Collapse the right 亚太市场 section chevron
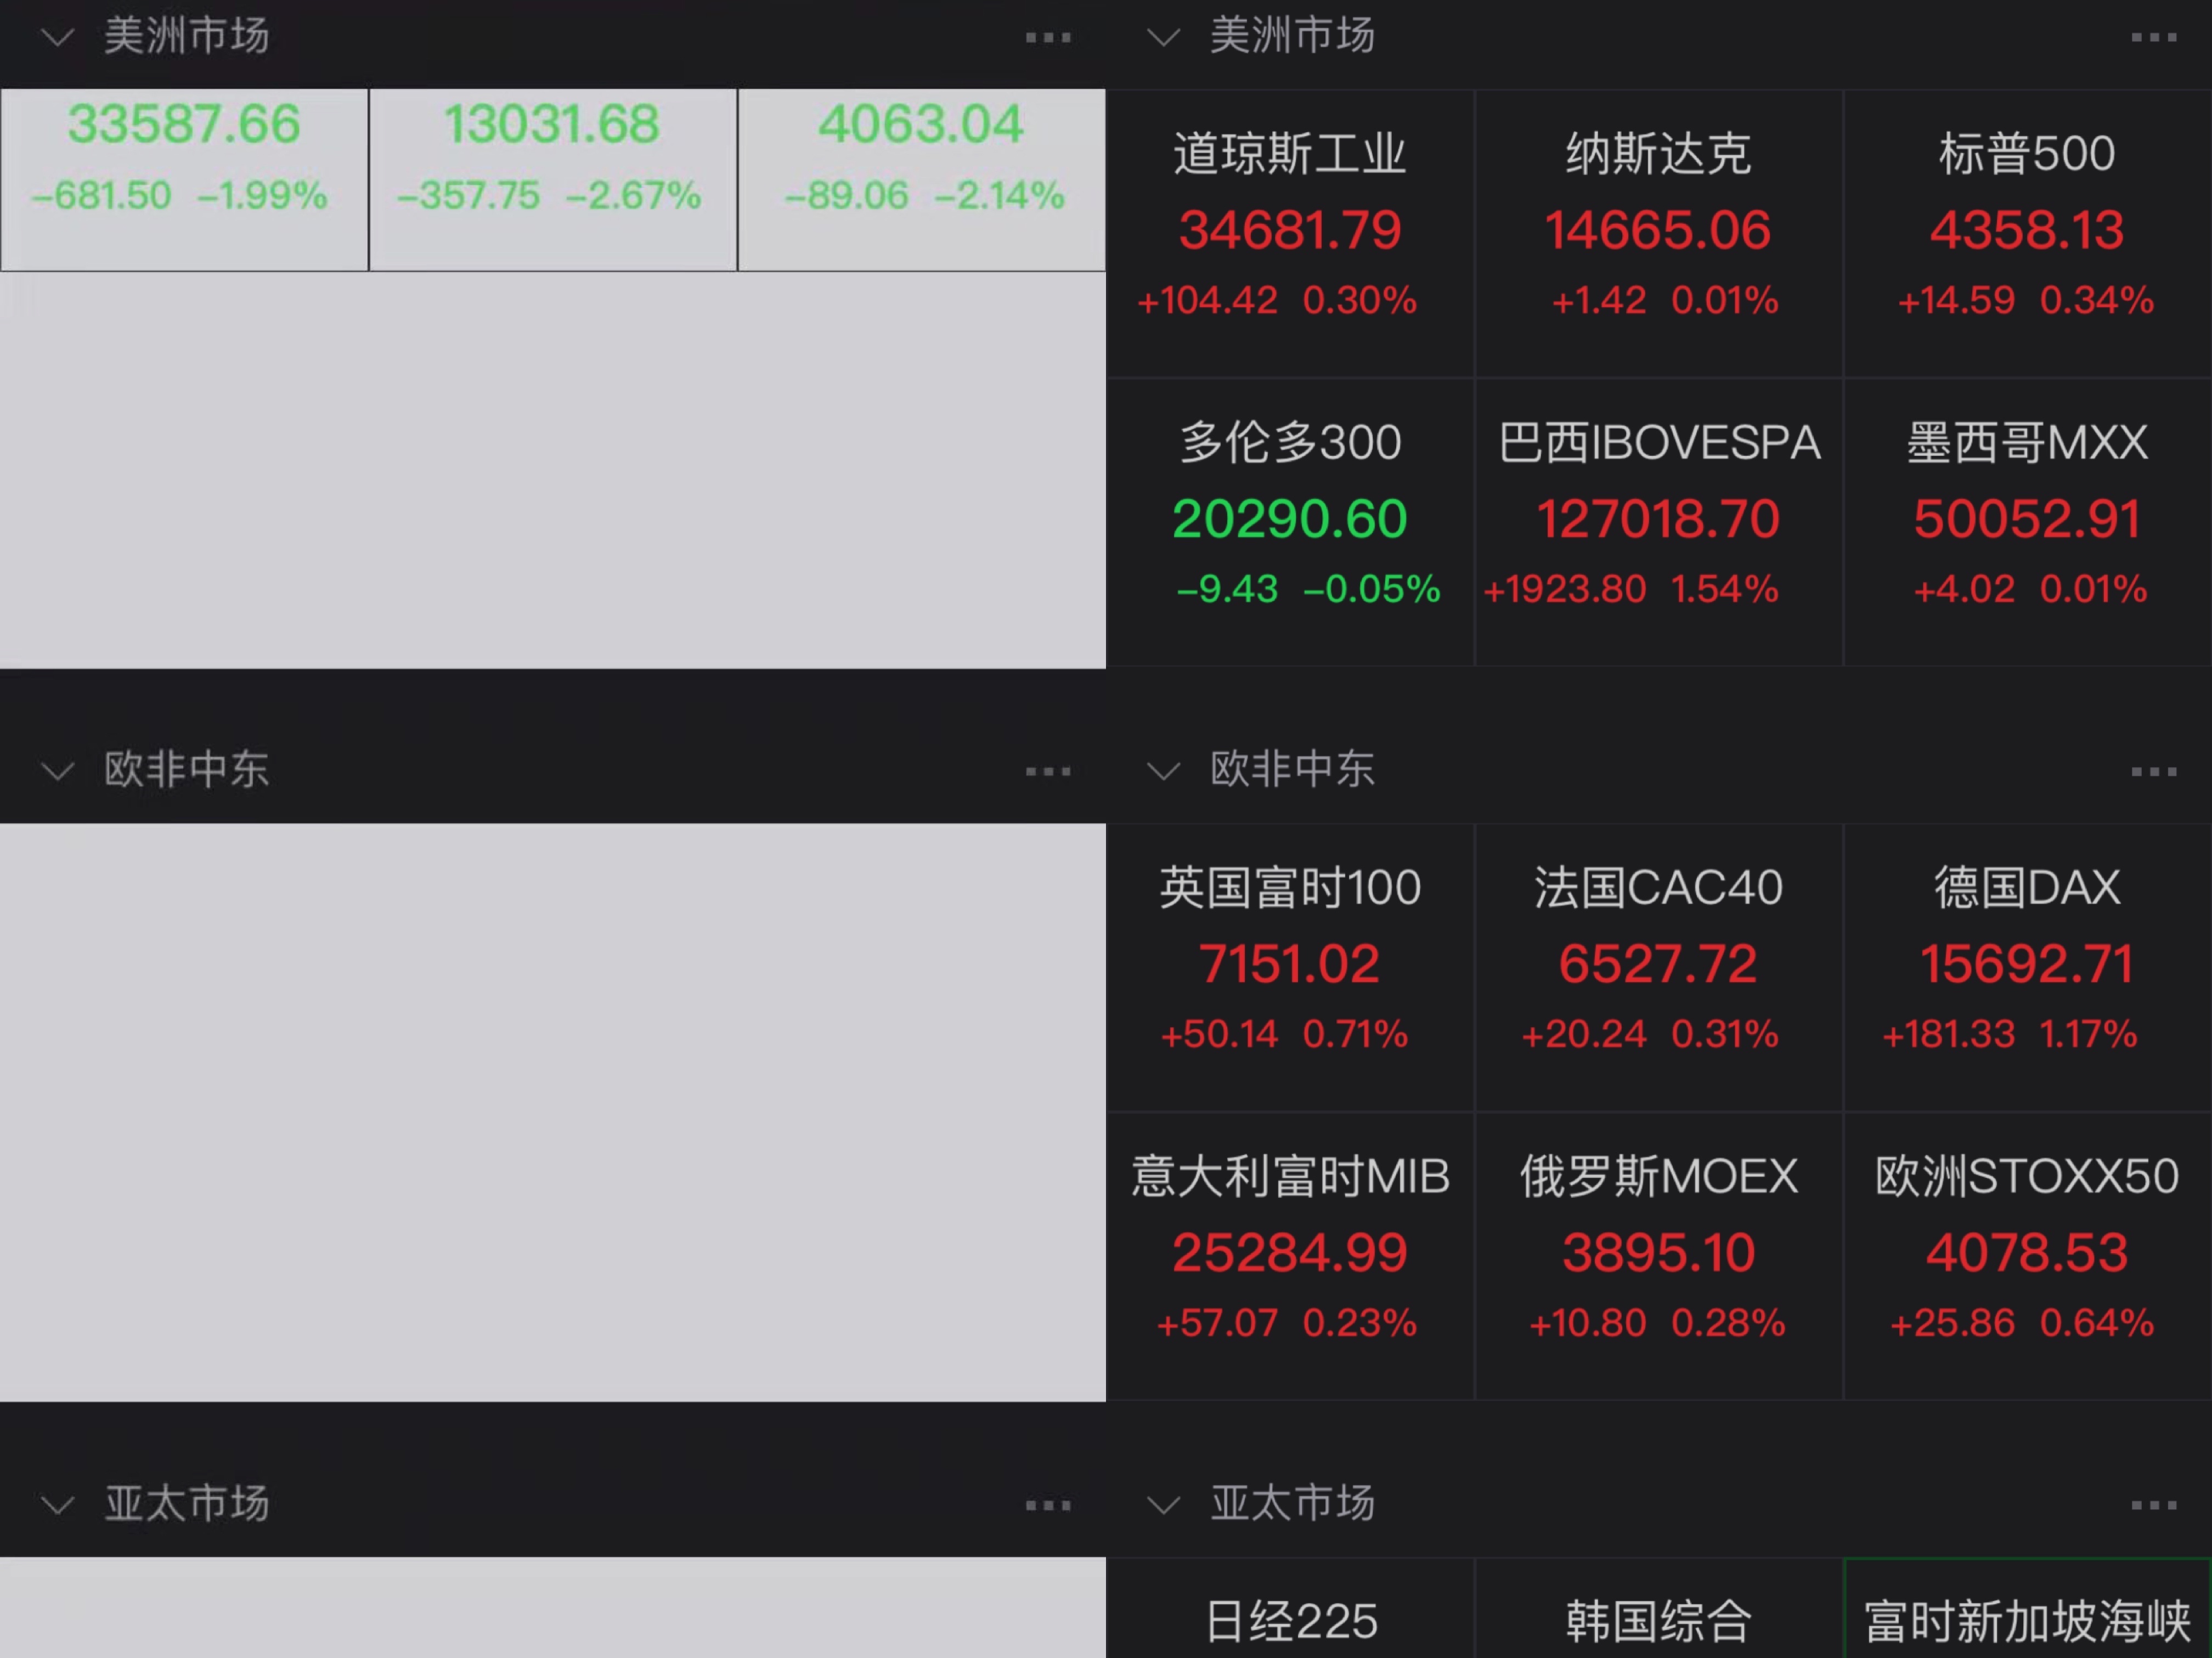 click(x=1163, y=1505)
